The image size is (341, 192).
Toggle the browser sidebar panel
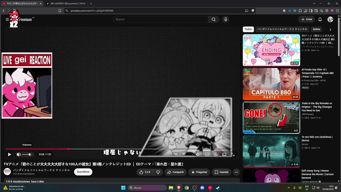point(311,11)
